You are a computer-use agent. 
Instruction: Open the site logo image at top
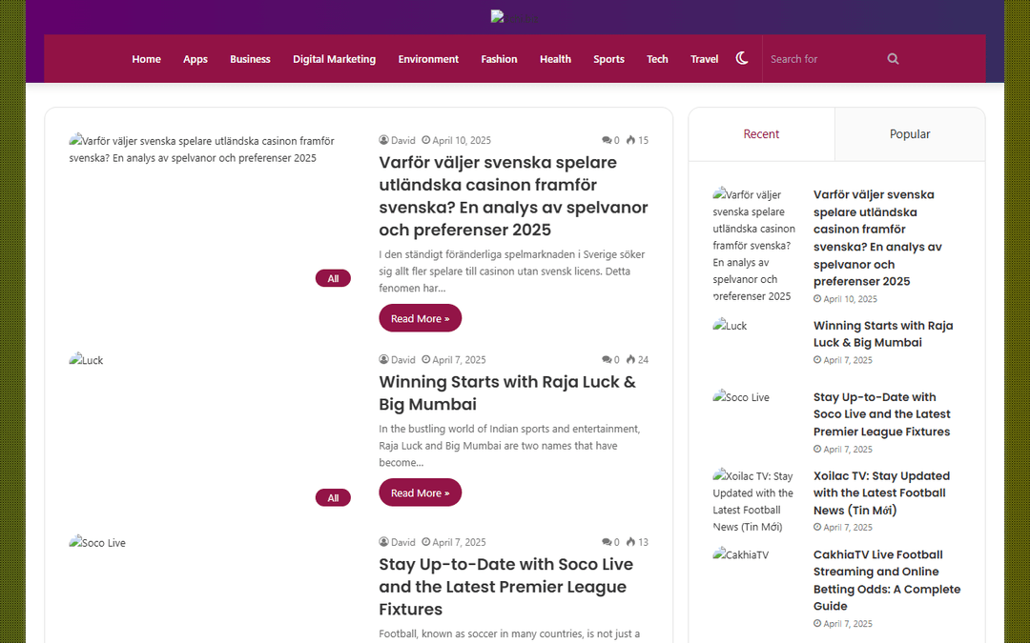point(515,18)
